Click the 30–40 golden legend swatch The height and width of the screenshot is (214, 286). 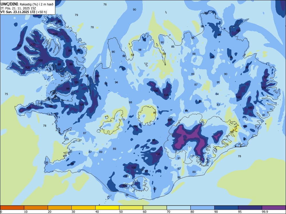(84, 208)
